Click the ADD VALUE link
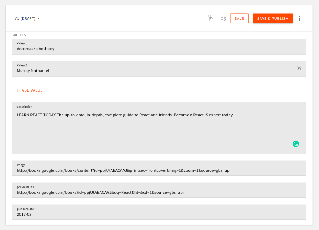 click(31, 90)
